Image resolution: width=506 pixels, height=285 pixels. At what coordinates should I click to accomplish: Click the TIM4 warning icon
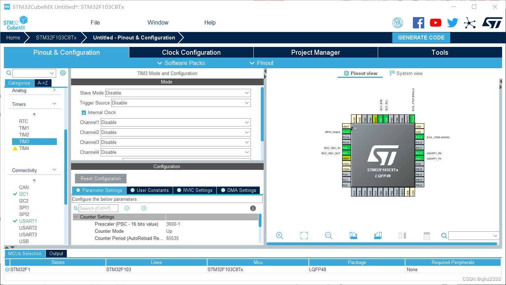click(15, 148)
